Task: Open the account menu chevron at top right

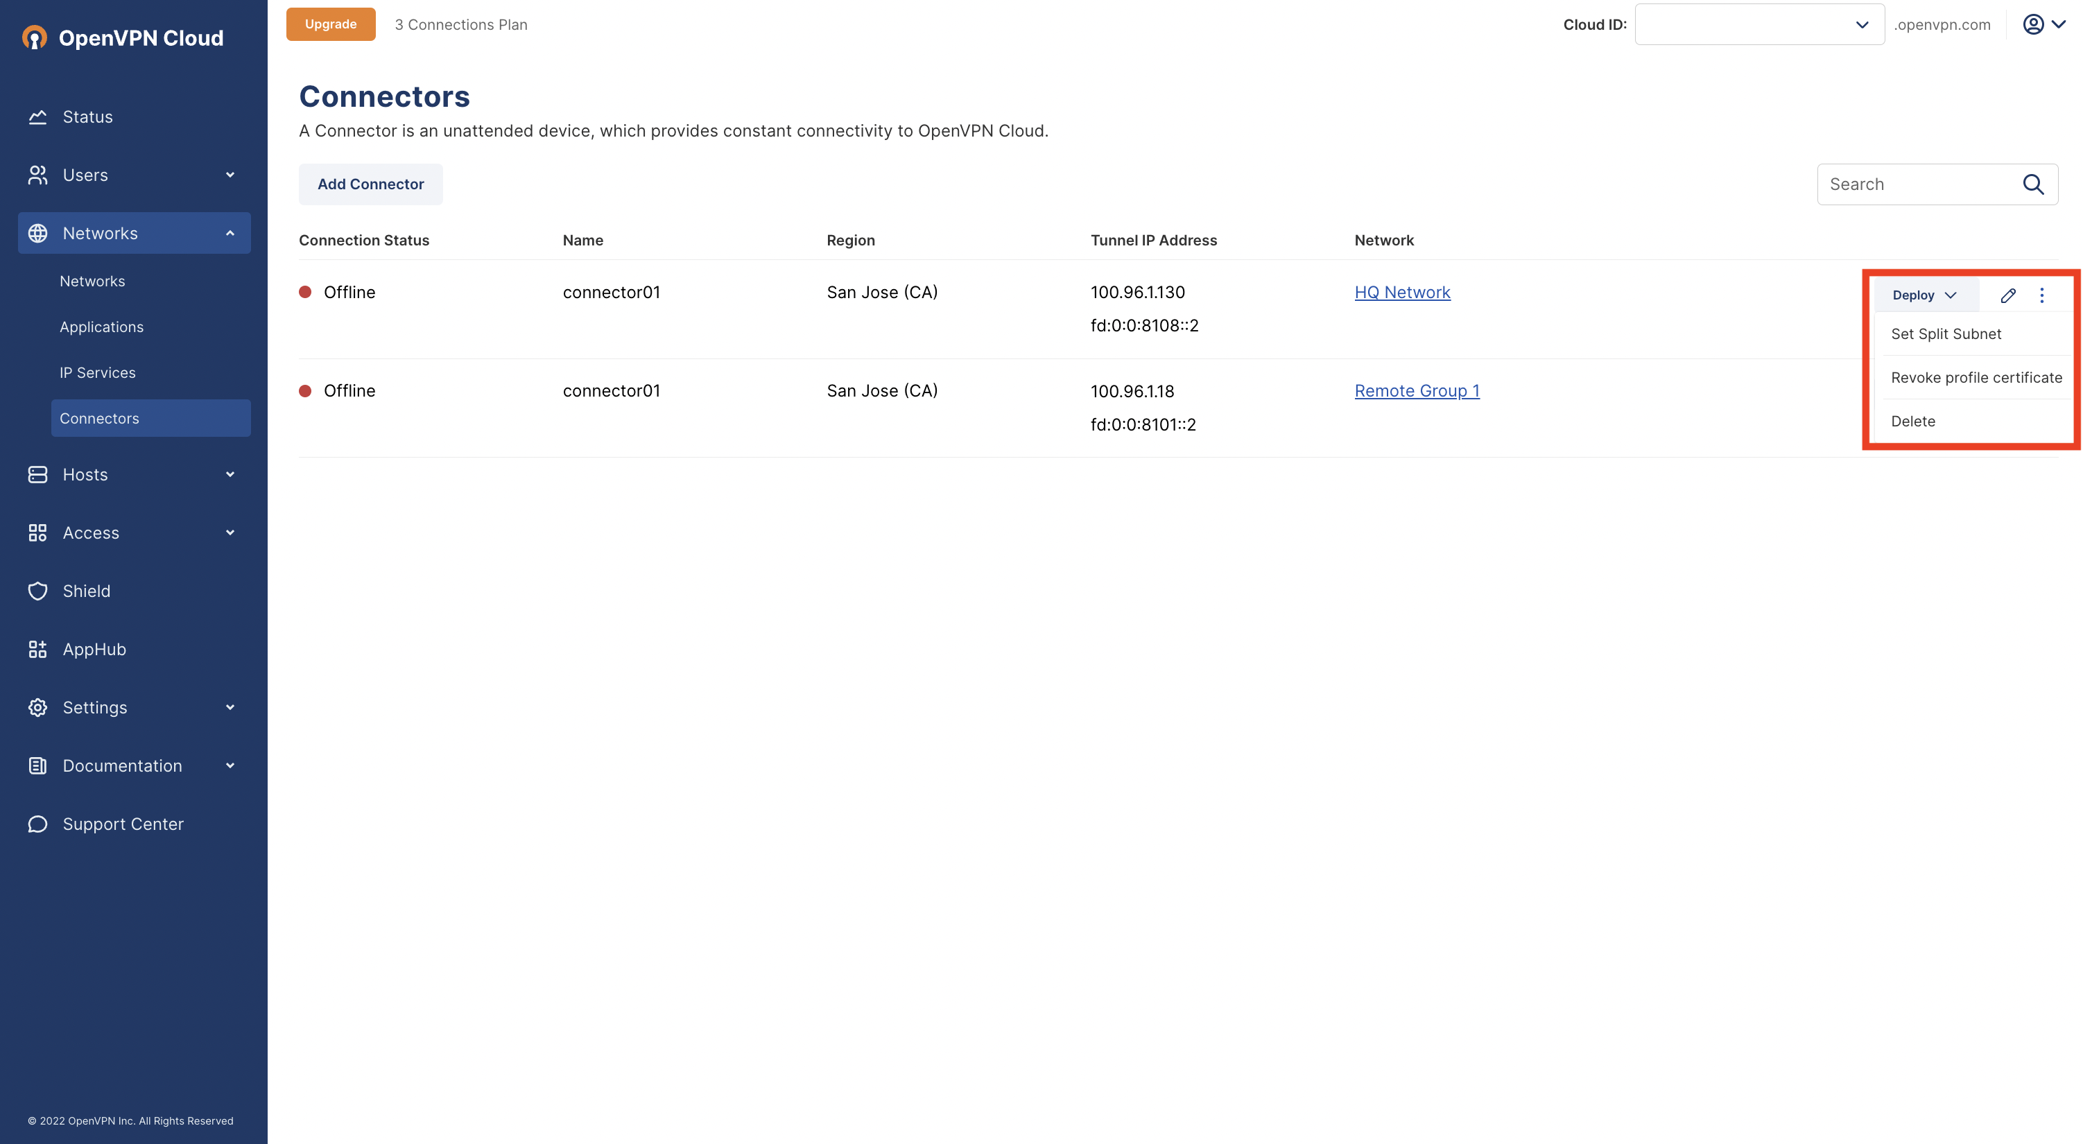Action: (2059, 24)
